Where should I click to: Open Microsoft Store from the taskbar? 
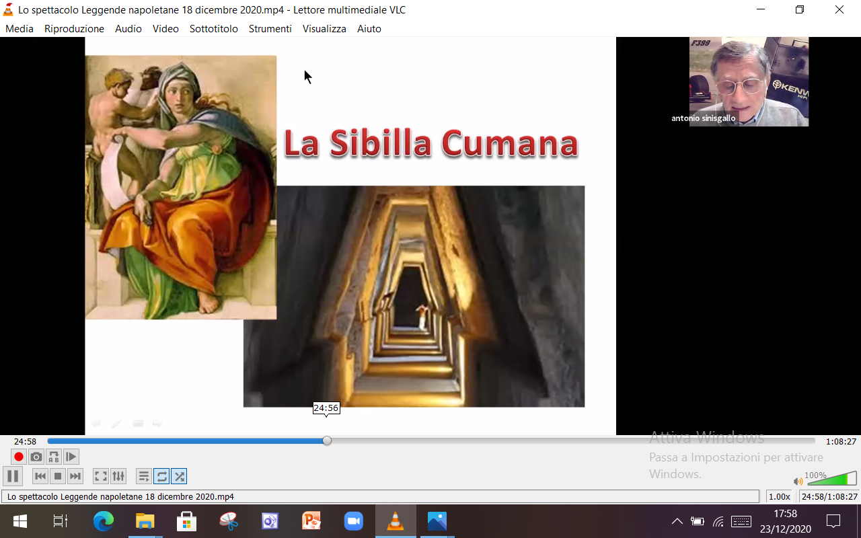(187, 521)
